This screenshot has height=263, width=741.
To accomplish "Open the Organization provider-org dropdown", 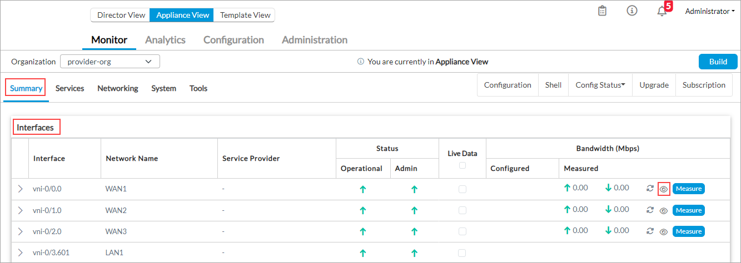I will pos(110,62).
